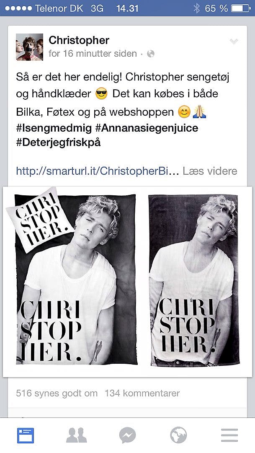Open the More menu hamburger icon
255x453 pixels.
point(229,435)
